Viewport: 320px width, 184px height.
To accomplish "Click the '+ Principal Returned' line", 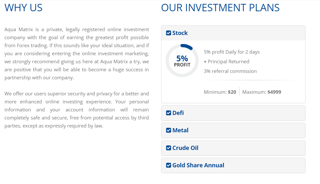I will click(x=227, y=62).
